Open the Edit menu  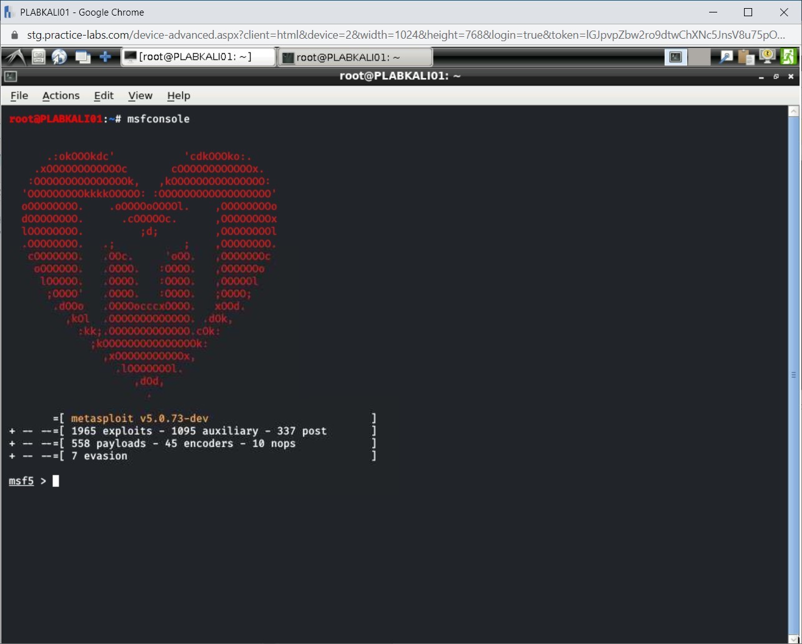click(104, 95)
